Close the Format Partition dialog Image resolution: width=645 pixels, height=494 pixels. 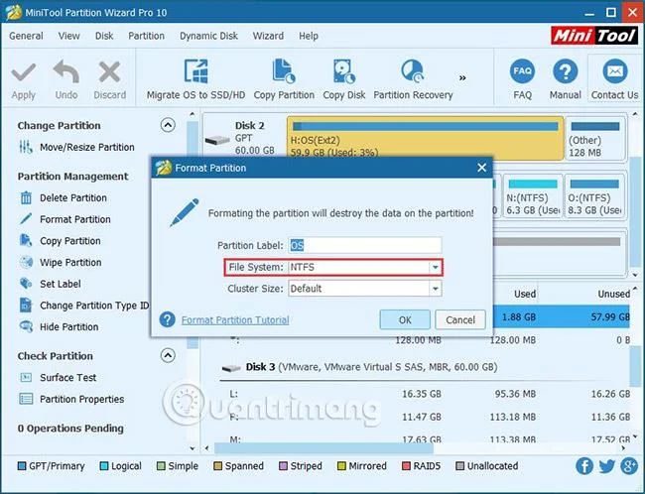(481, 168)
